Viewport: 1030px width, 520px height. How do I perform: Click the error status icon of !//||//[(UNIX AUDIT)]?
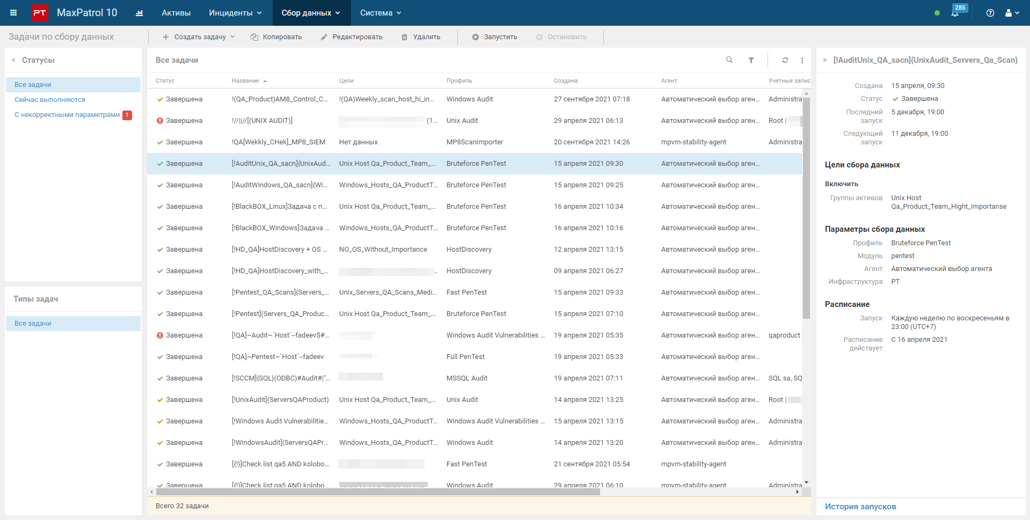160,121
